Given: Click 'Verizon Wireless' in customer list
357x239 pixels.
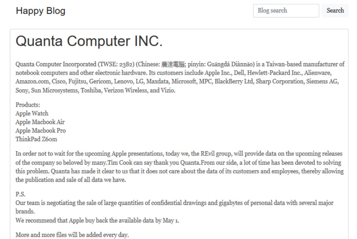Looking at the screenshot, I should point(125,90).
